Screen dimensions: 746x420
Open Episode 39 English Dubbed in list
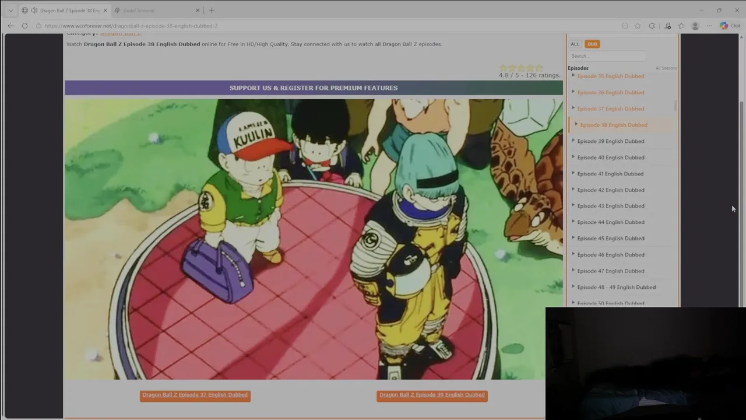point(610,141)
